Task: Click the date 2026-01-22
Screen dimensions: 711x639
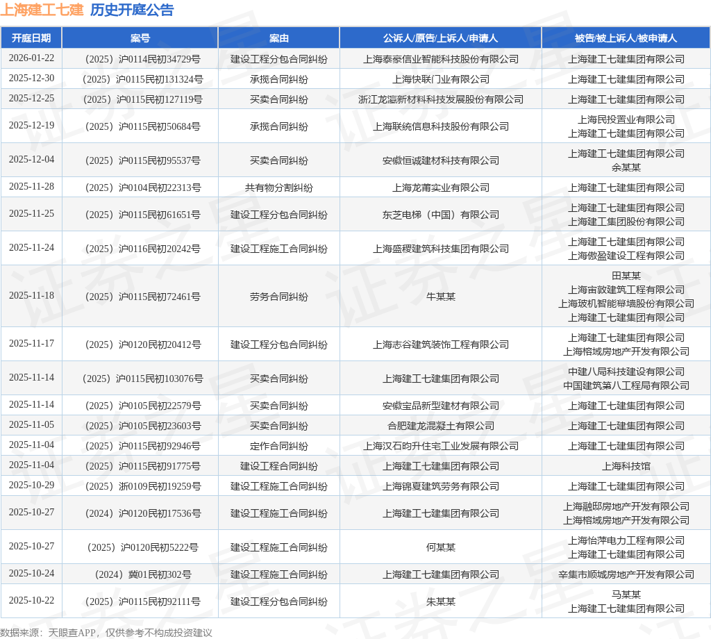Action: coord(31,58)
